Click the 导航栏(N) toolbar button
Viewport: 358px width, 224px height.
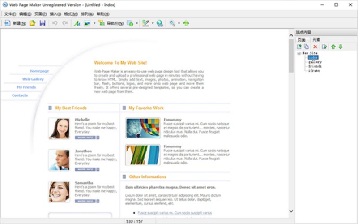[111, 23]
